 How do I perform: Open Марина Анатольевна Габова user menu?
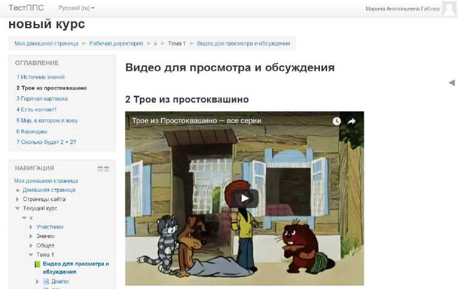(403, 9)
